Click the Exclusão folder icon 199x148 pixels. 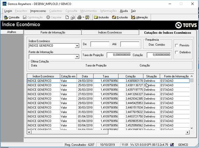point(114,17)
